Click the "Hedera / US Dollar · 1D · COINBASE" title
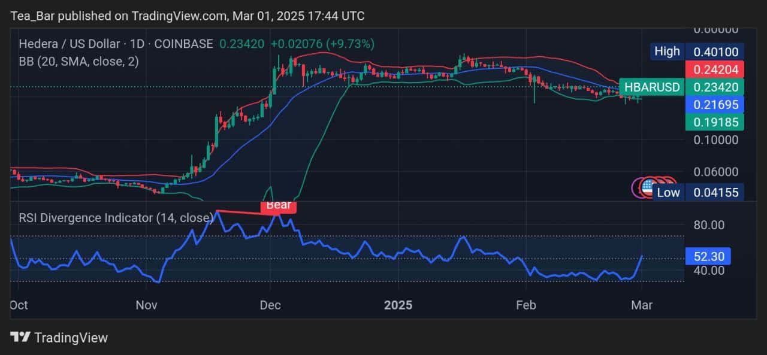767x355 pixels. pos(116,44)
